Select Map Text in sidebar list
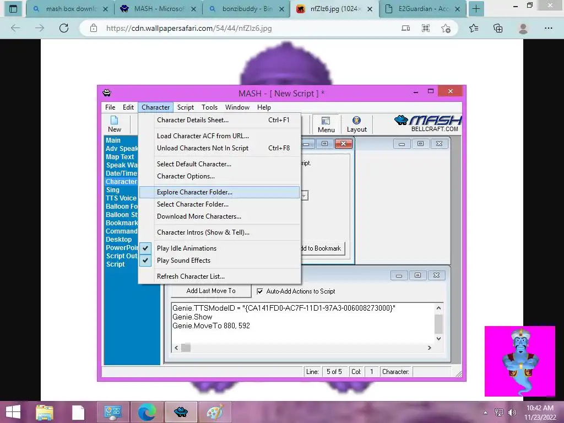This screenshot has width=564, height=423. pyautogui.click(x=120, y=157)
